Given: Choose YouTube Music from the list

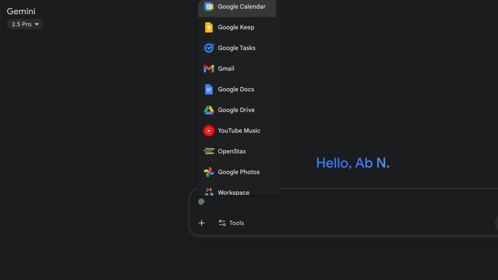Looking at the screenshot, I should coord(239,131).
